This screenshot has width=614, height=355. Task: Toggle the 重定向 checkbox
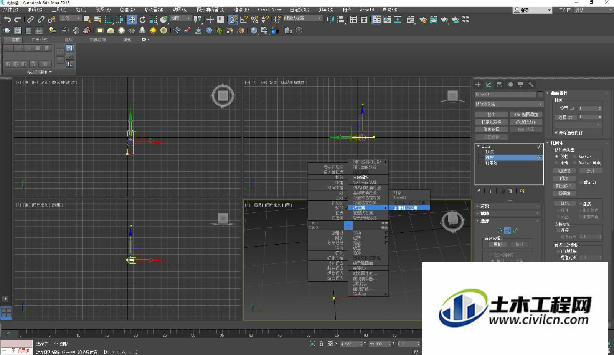click(x=581, y=182)
